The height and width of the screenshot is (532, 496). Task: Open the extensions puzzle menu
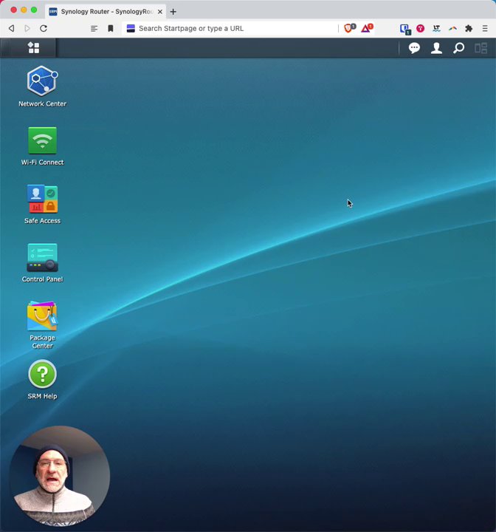[469, 29]
